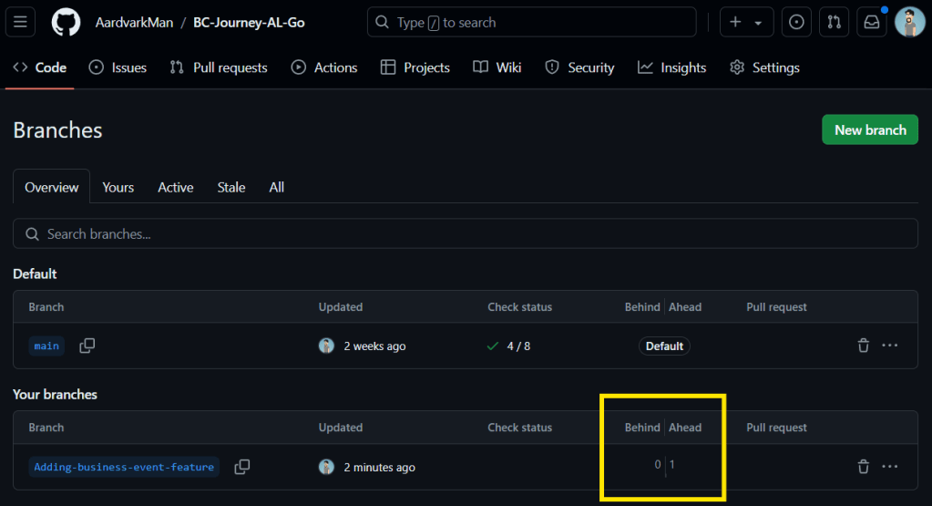Open more options for main branch
Viewport: 932px width, 506px height.
tap(890, 346)
